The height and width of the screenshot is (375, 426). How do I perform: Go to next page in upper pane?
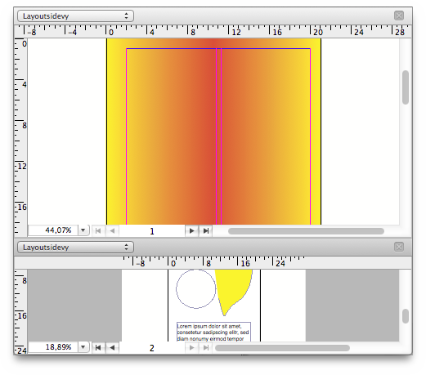192,231
